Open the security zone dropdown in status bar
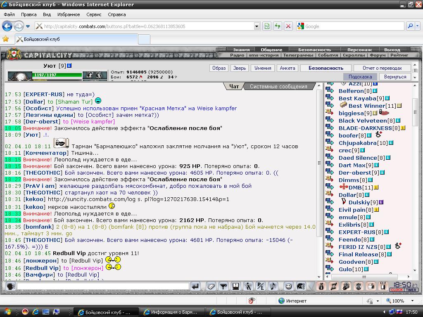 click(378, 301)
